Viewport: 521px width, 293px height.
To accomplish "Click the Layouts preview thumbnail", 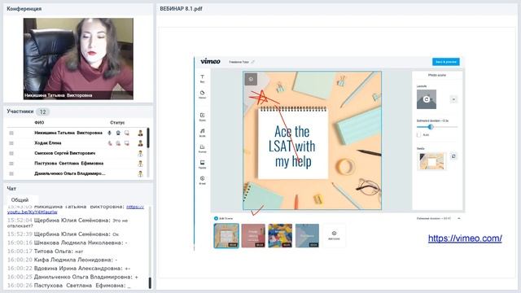I will tap(427, 99).
